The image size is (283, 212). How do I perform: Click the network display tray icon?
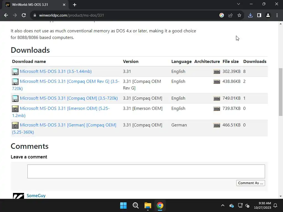point(240,205)
